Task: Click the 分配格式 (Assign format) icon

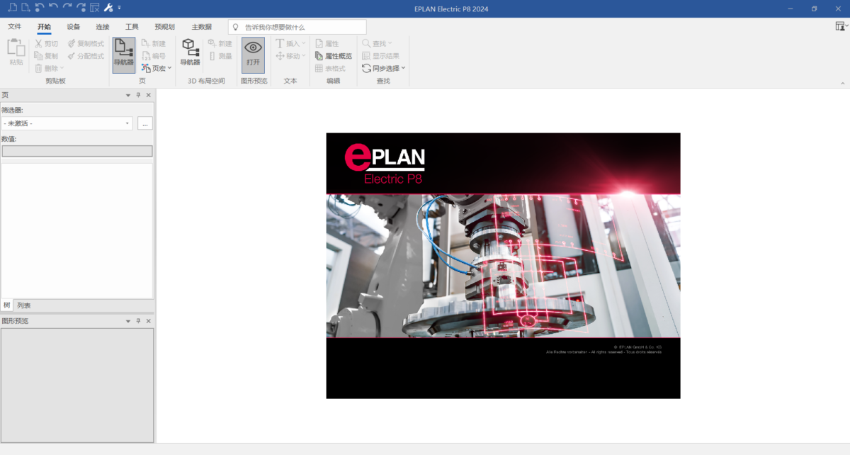Action: click(x=72, y=56)
